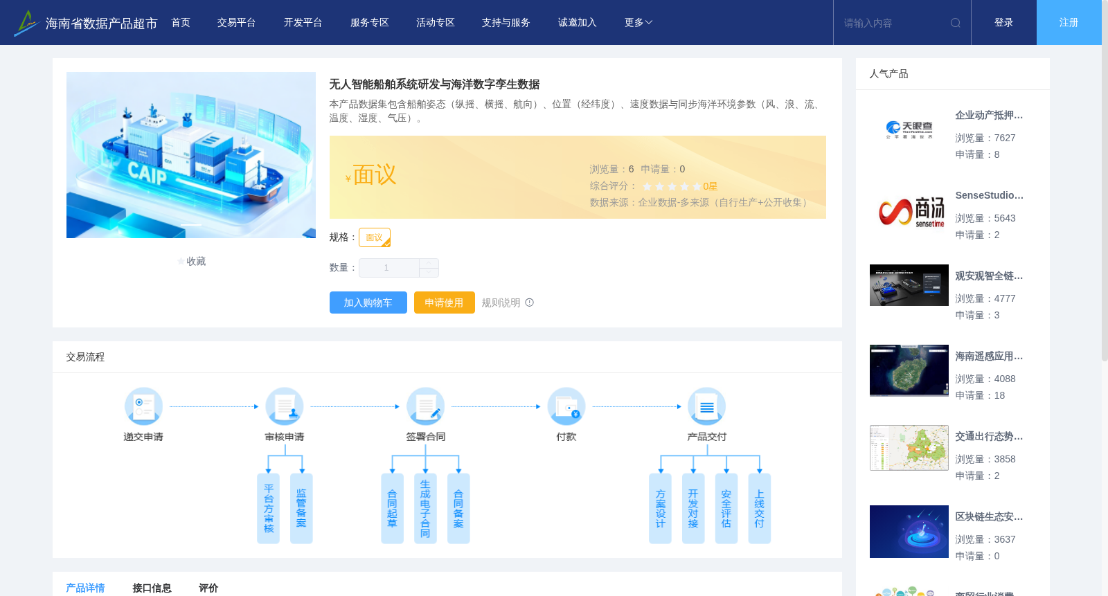The width and height of the screenshot is (1108, 596).
Task: Click the 海南省数据产品超市 site title
Action: click(101, 24)
